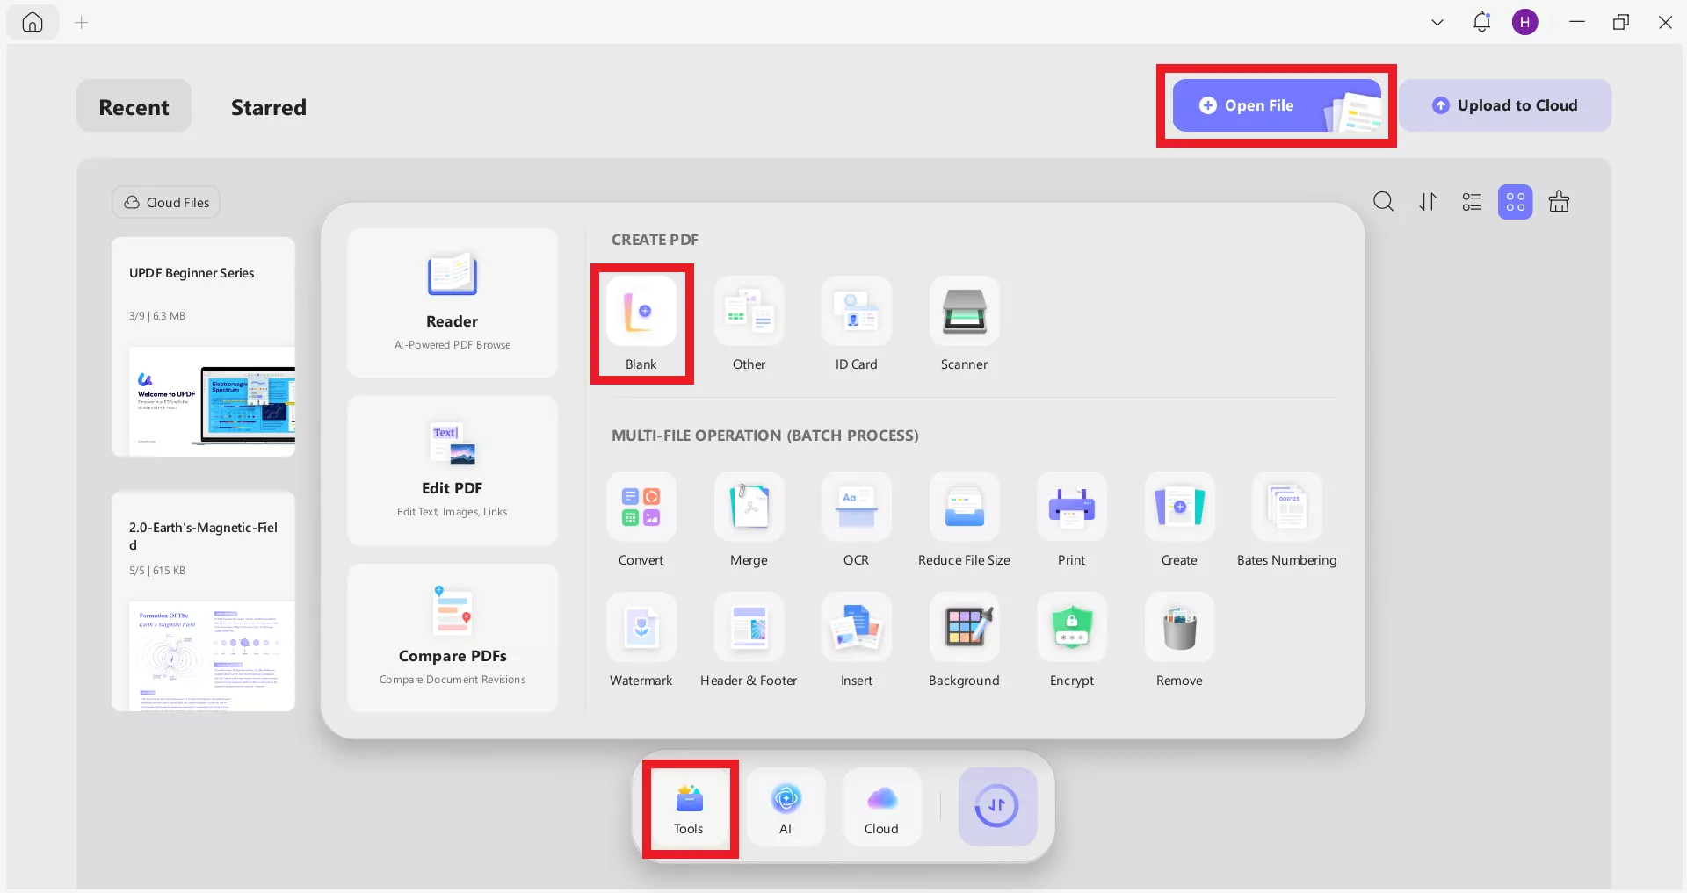Create a Blank PDF
The image size is (1687, 893).
pyautogui.click(x=641, y=313)
